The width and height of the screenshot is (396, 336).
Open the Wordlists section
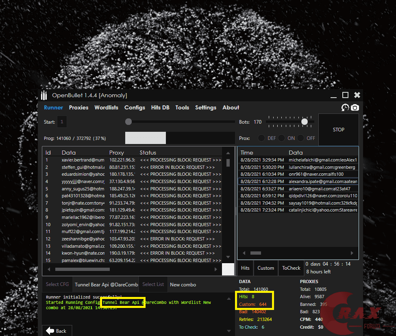tap(106, 107)
